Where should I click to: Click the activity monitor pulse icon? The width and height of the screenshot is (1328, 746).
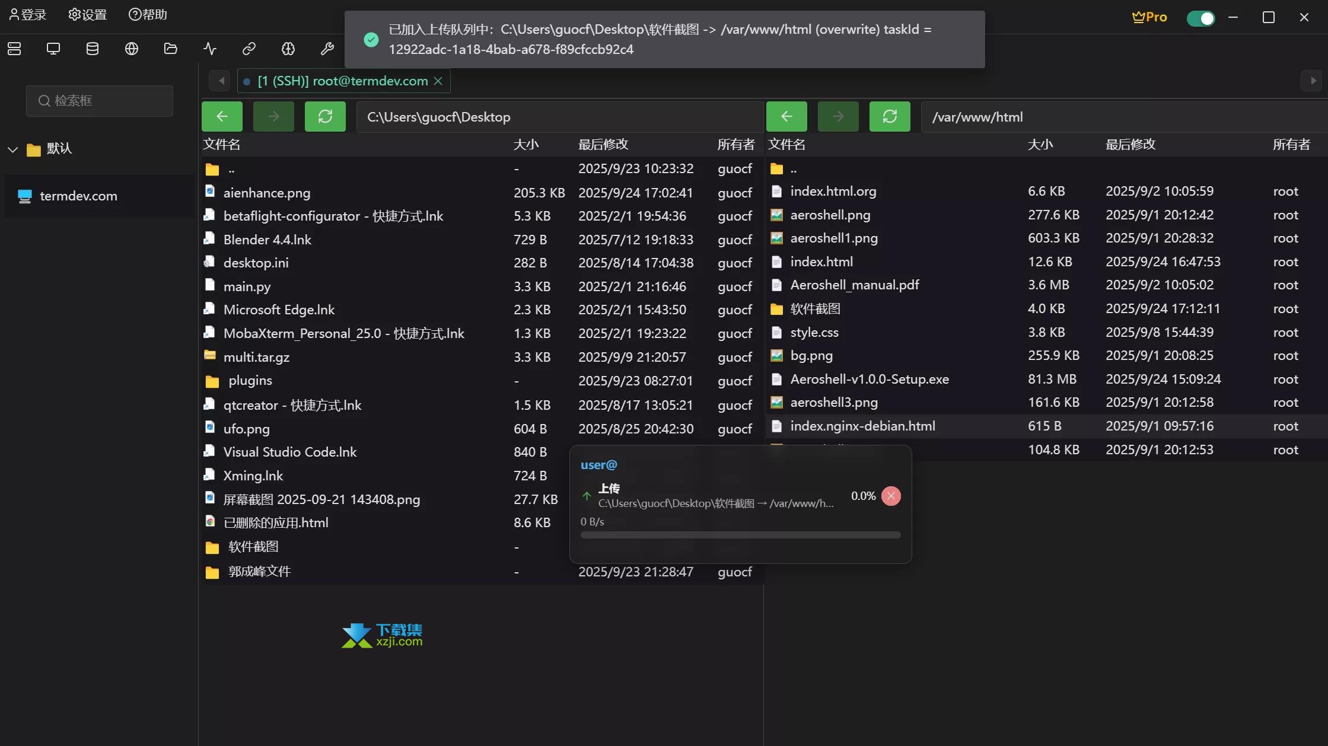(210, 49)
